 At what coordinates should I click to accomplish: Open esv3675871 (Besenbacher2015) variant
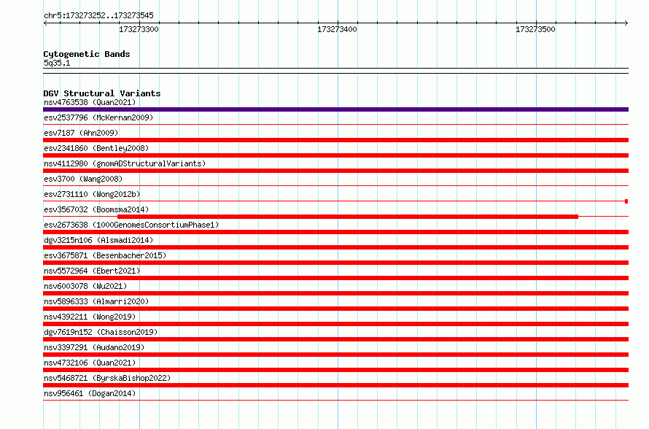[x=105, y=255]
